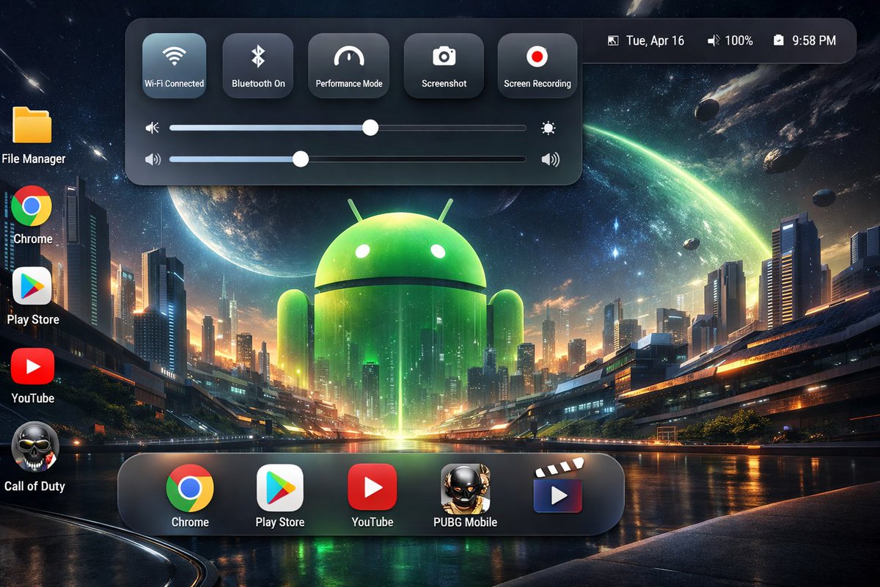This screenshot has height=587, width=880.
Task: Open File Manager from desktop
Action: (33, 136)
